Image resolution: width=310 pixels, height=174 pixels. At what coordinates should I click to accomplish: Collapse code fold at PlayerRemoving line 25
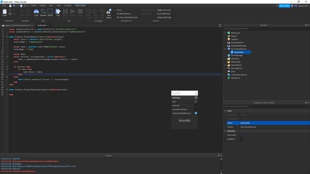coord(7,89)
